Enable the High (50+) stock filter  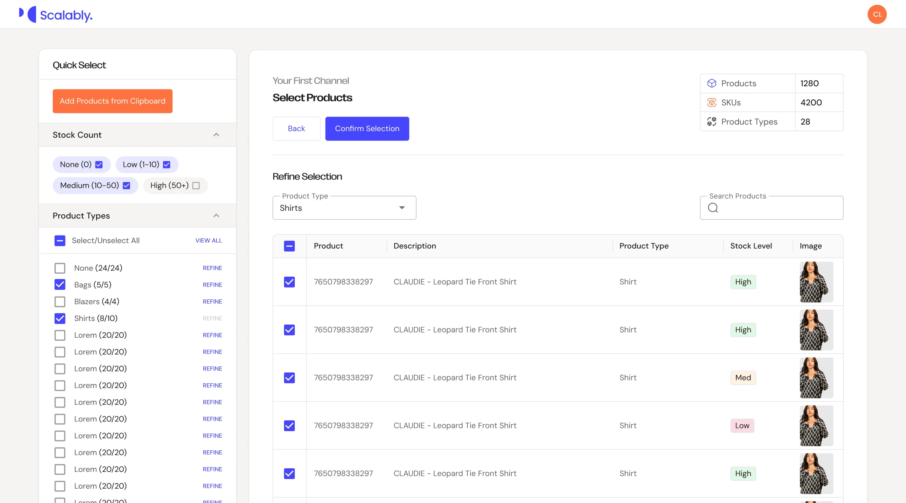(x=196, y=186)
